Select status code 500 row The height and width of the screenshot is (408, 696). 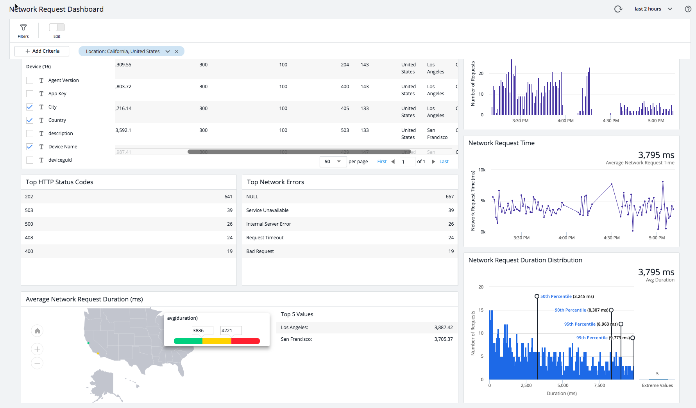[x=129, y=224]
